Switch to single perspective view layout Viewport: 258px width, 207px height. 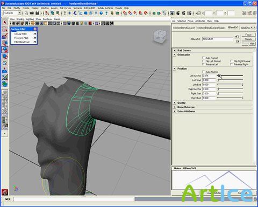pyautogui.click(x=5, y=93)
